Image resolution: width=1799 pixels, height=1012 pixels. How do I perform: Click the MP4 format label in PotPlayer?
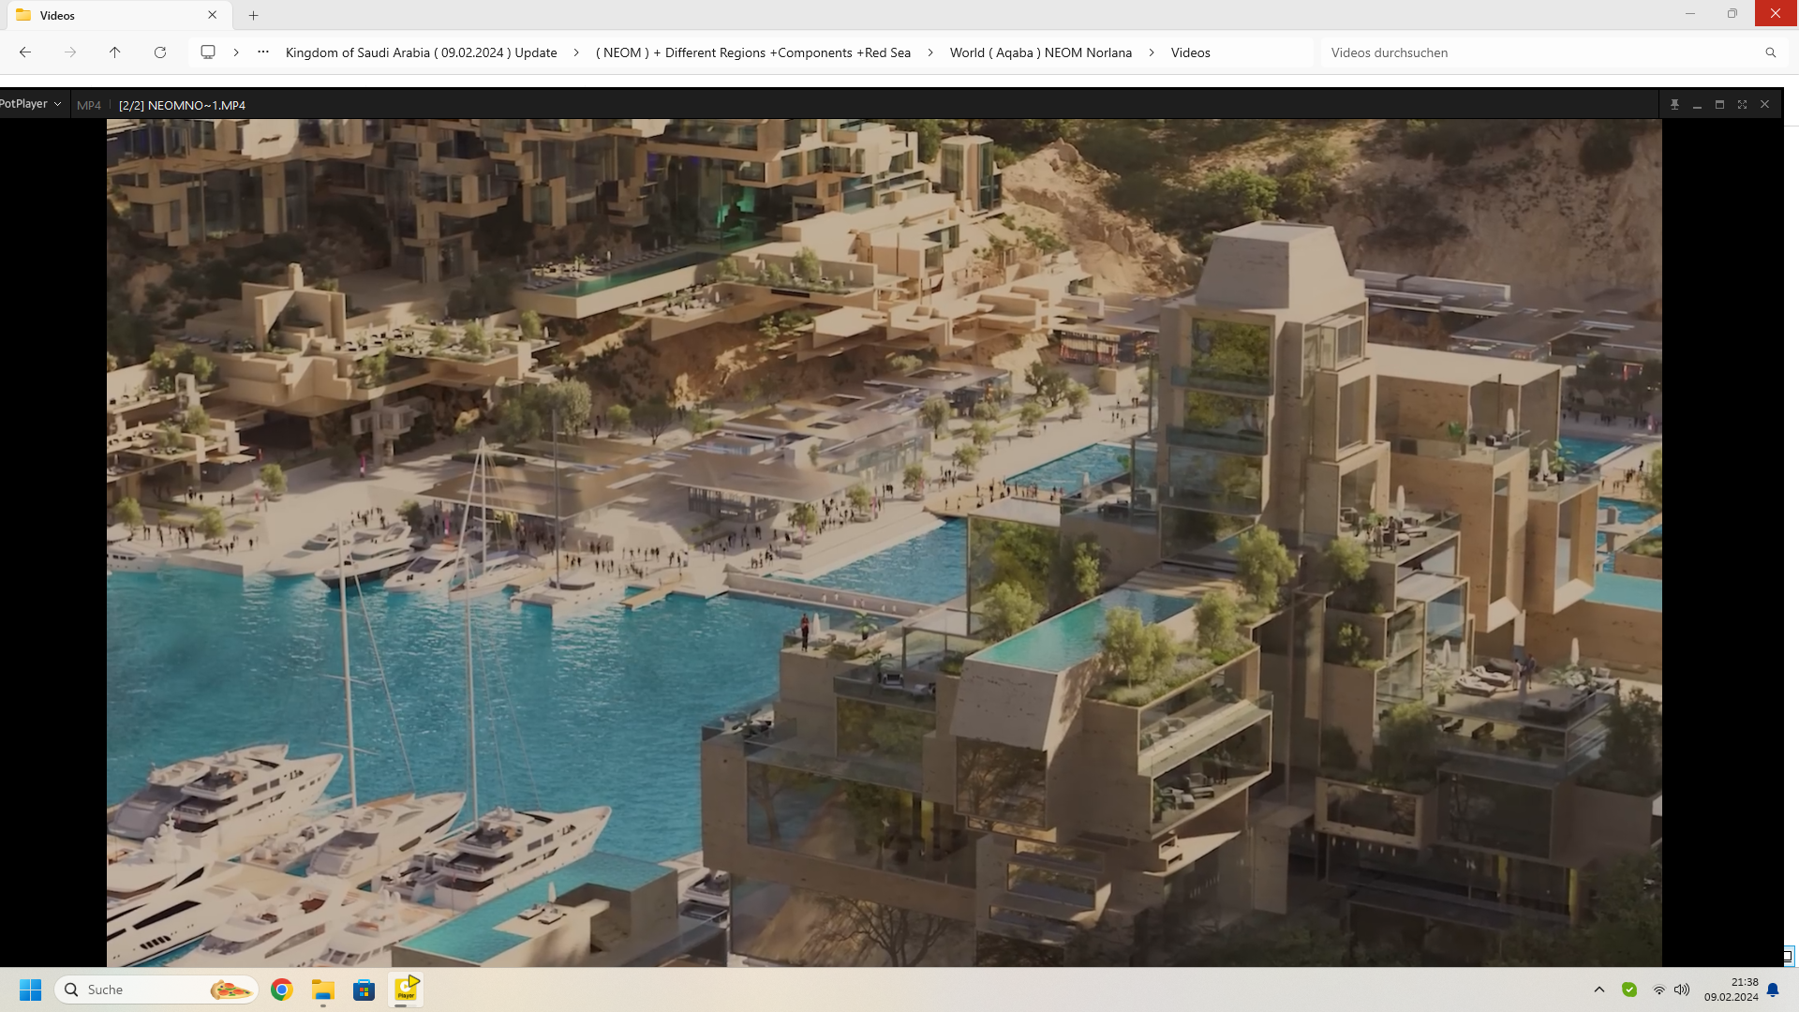89,105
